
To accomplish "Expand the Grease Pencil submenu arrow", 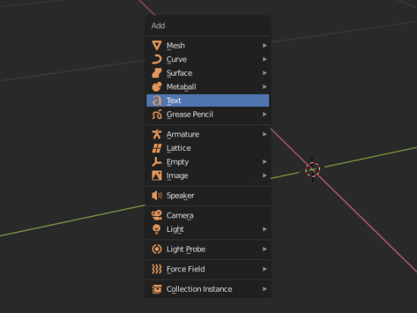I will click(265, 114).
